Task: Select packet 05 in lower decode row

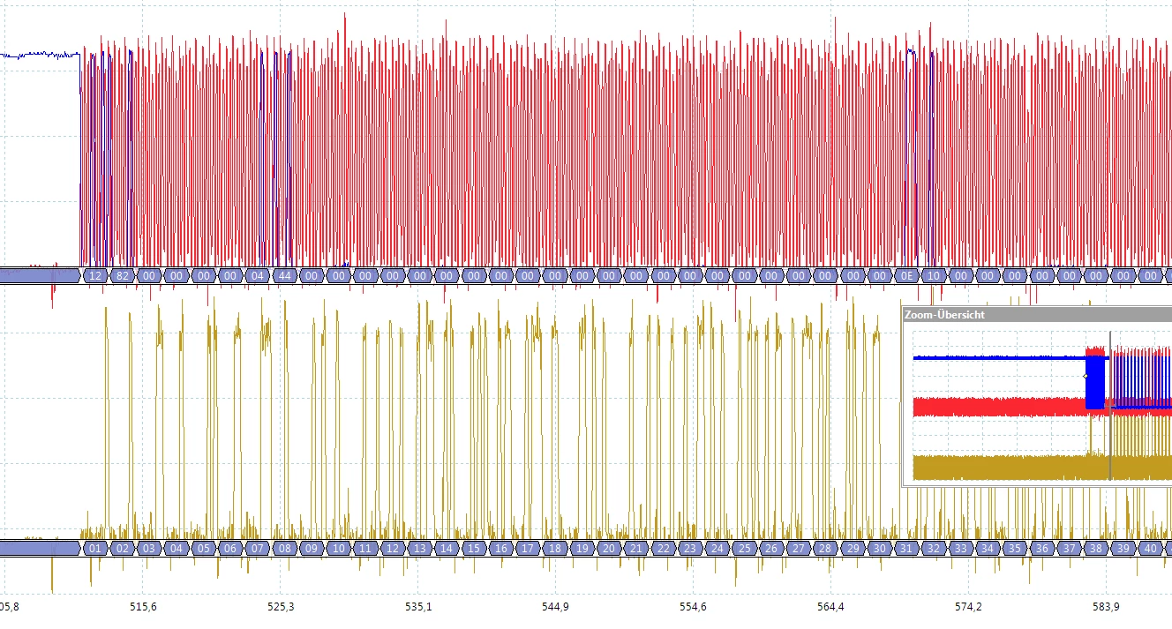Action: click(203, 548)
